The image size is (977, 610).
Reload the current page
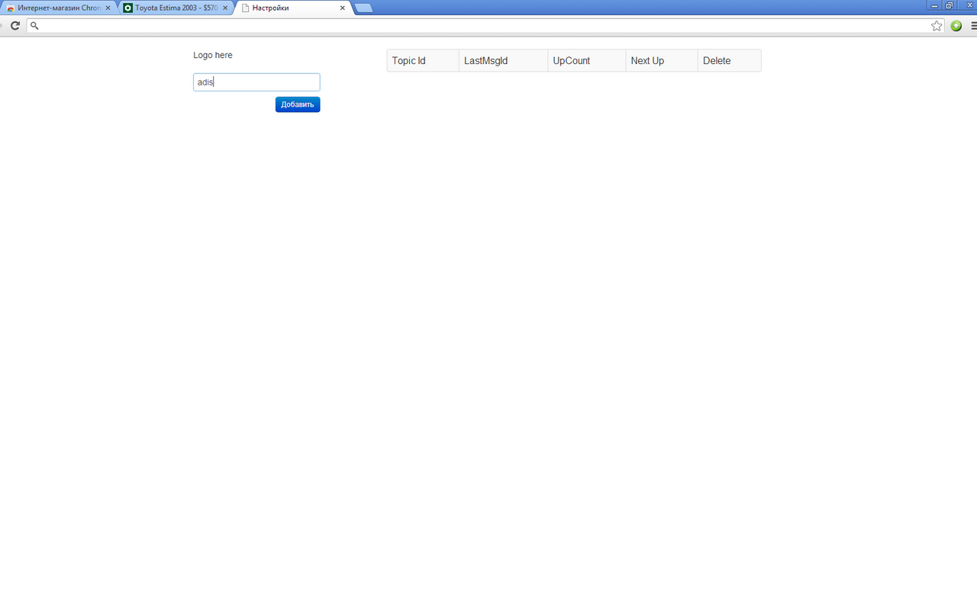pyautogui.click(x=15, y=25)
